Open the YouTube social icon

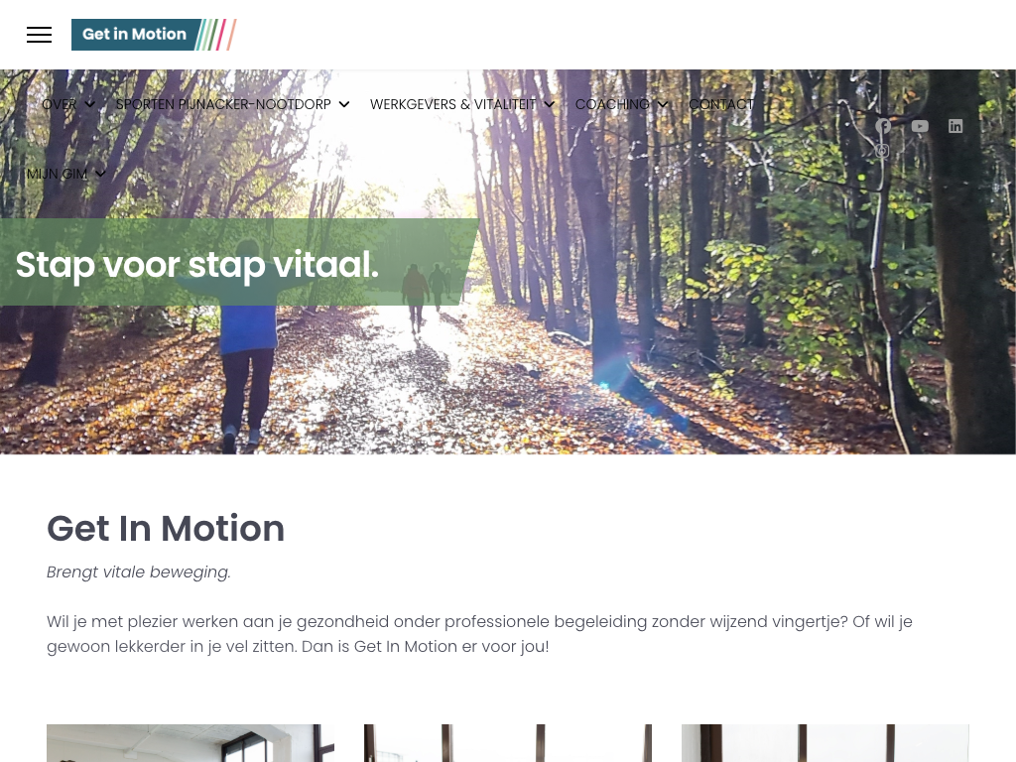pyautogui.click(x=920, y=126)
